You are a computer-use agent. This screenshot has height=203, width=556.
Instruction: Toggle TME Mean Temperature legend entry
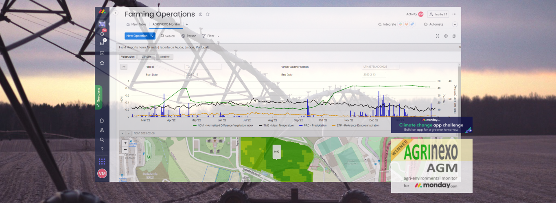pos(276,125)
